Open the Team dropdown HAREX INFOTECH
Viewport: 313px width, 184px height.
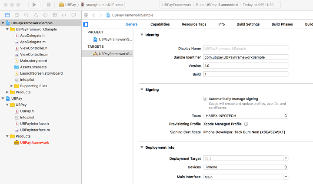click(246, 116)
